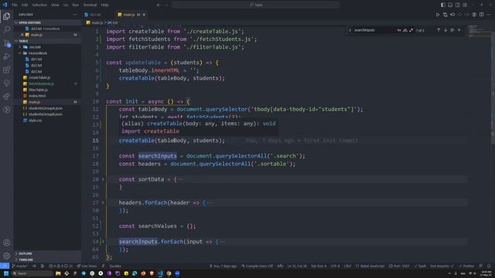
Task: Click UTF-8 encoding in status bar
Action: point(335,266)
